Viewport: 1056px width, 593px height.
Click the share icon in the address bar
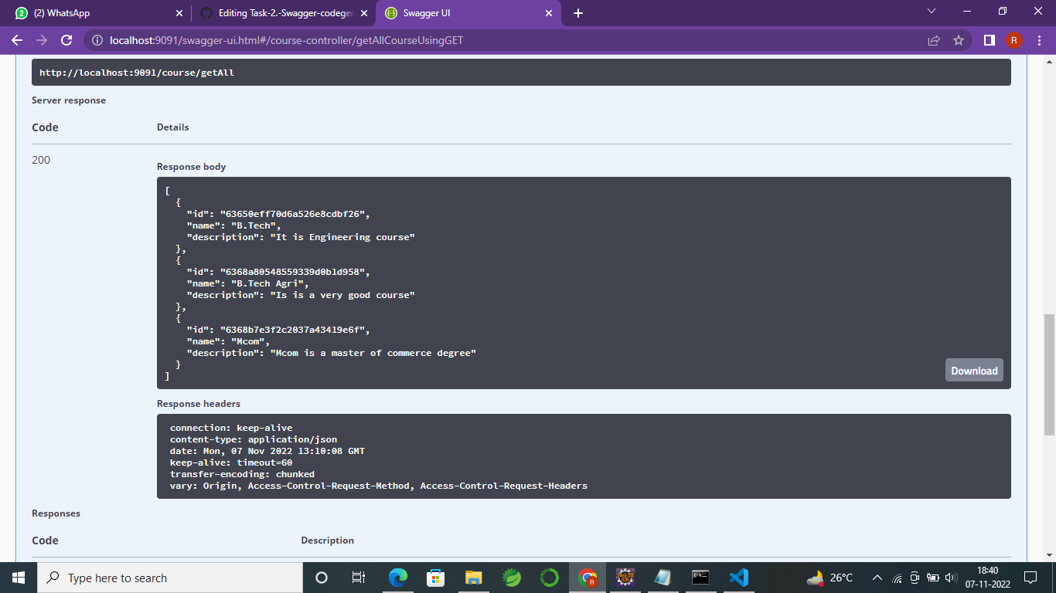(933, 40)
